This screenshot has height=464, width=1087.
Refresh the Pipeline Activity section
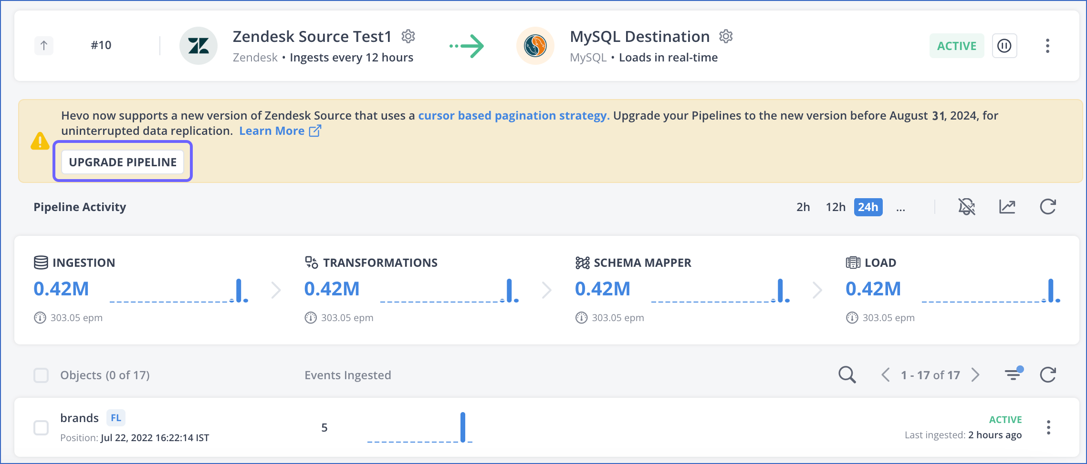coord(1048,207)
